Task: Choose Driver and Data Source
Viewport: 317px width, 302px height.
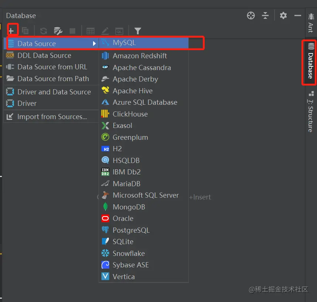Action: 51,92
